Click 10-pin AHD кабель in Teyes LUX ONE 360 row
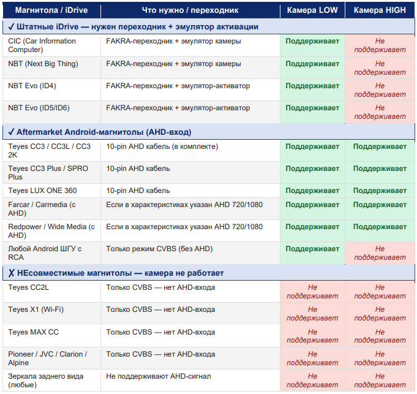 (190, 191)
